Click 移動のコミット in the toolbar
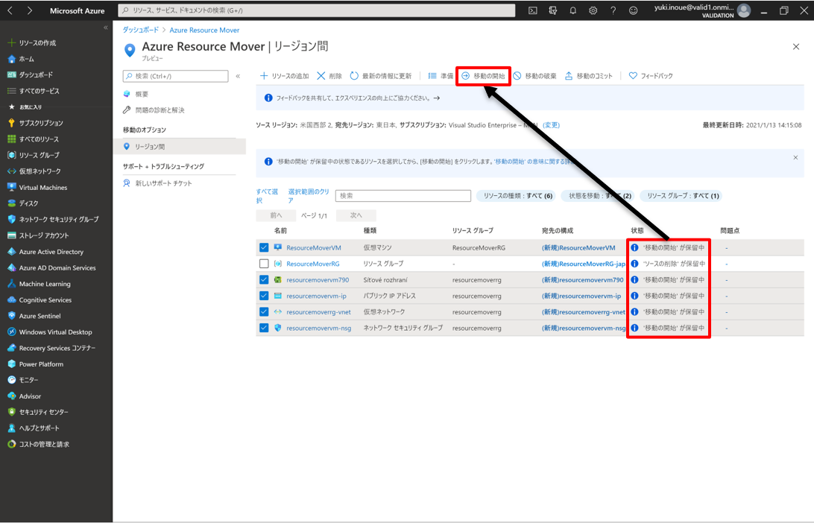Image resolution: width=814 pixels, height=523 pixels. click(x=589, y=76)
